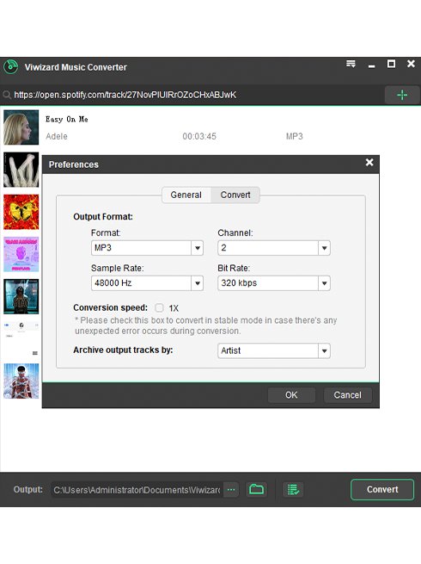Switch to the Convert tab

click(235, 195)
